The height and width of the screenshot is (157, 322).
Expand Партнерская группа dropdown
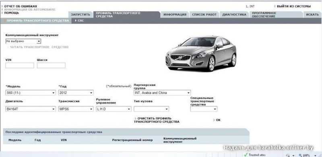tap(162, 93)
